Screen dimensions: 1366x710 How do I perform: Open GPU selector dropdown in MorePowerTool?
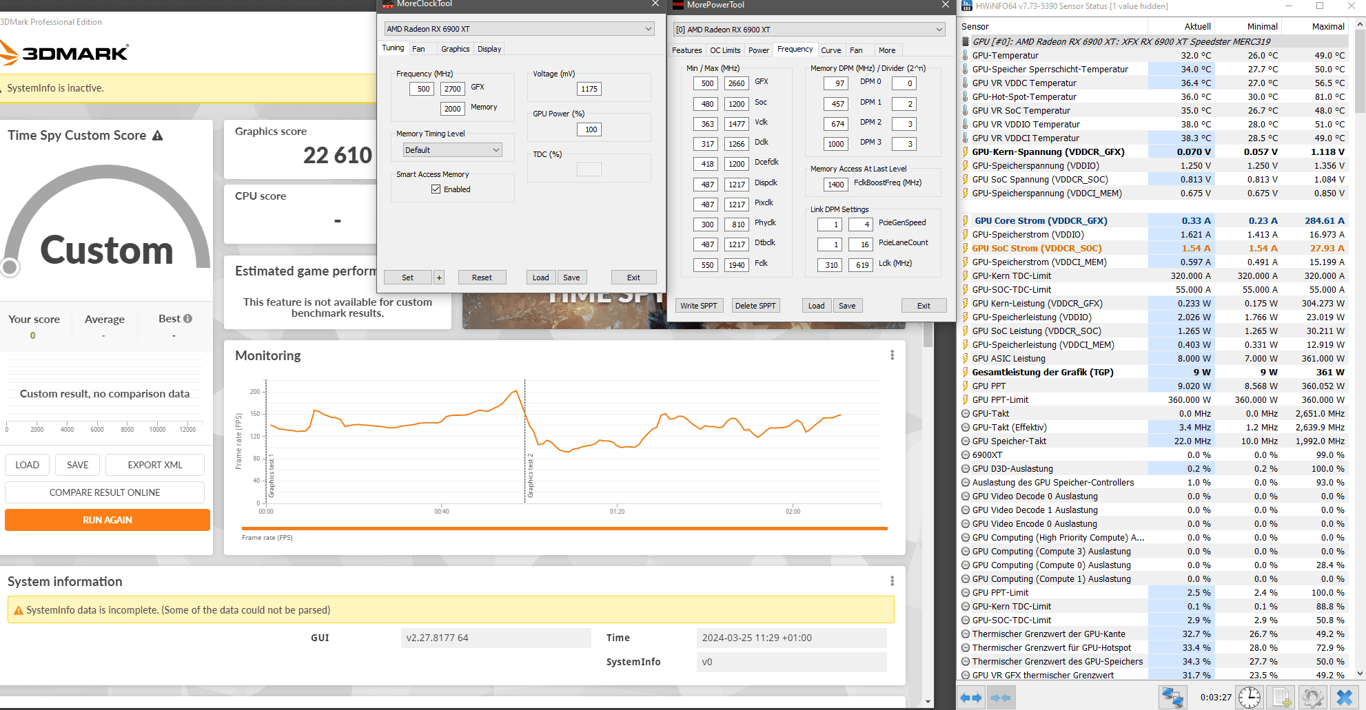pos(809,30)
